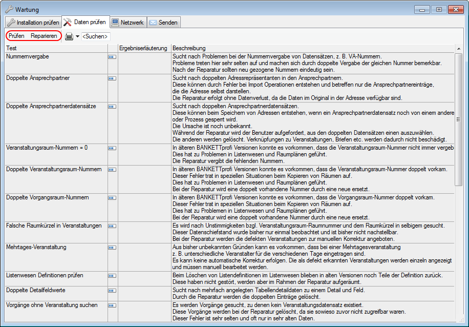This screenshot has width=469, height=327.
Task: Click the Reparieren button
Action: point(44,36)
